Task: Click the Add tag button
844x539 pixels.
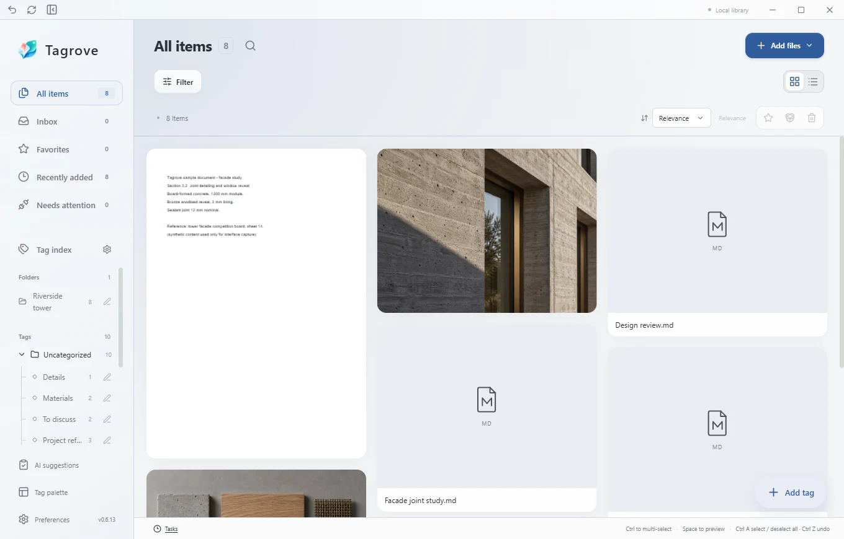Action: (791, 493)
